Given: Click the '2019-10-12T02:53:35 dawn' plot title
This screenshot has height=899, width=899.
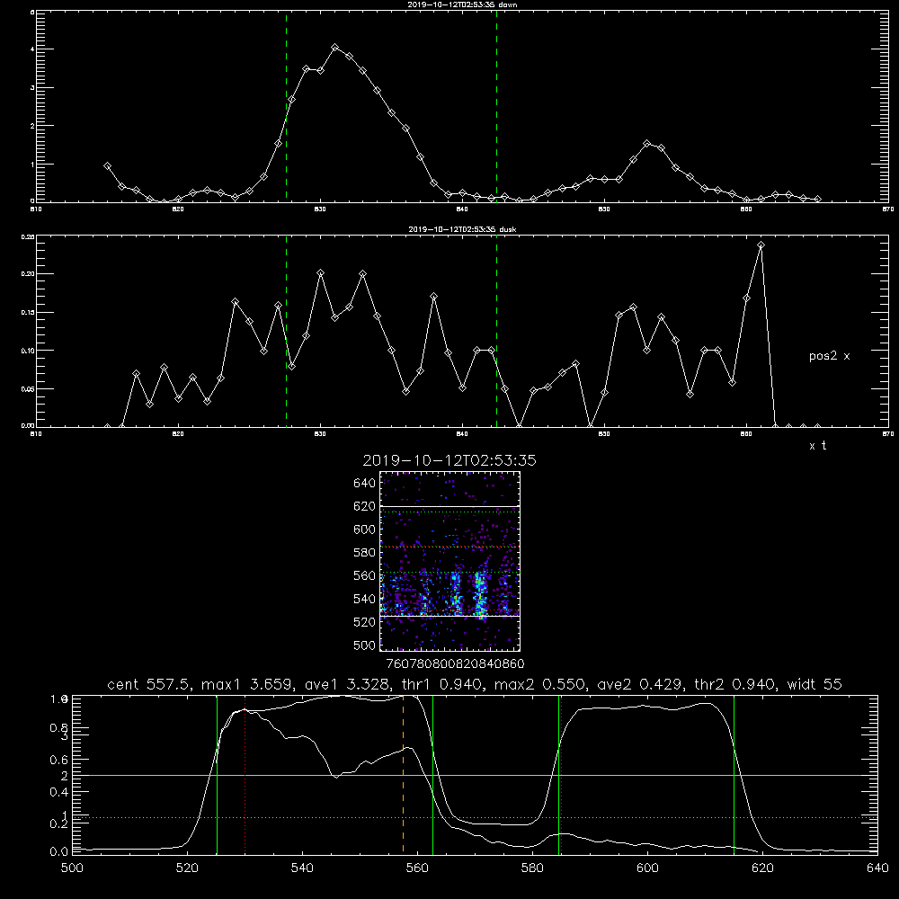Looking at the screenshot, I should pyautogui.click(x=463, y=4).
